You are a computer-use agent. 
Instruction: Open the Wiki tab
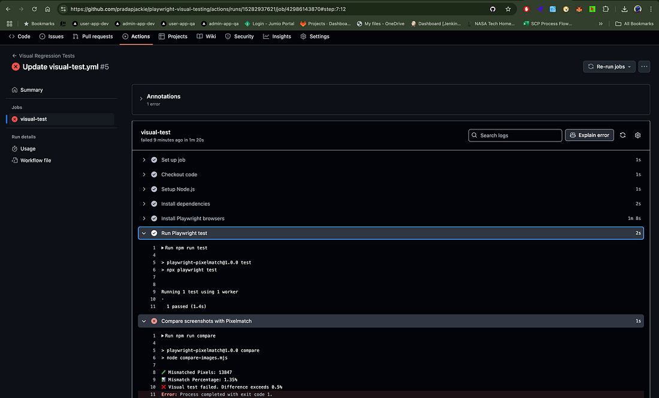(x=206, y=37)
